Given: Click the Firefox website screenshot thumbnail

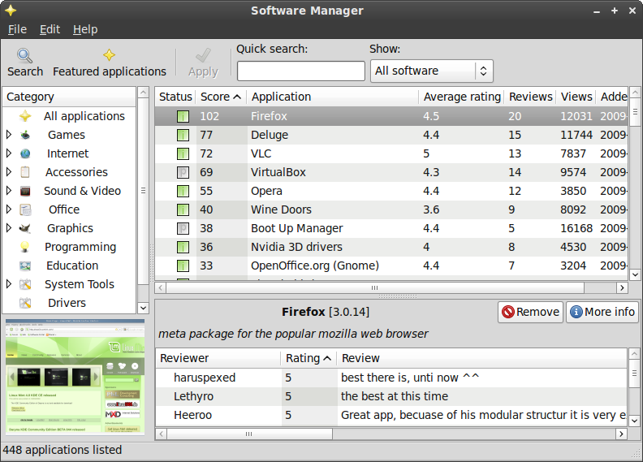Looking at the screenshot, I should tap(75, 376).
